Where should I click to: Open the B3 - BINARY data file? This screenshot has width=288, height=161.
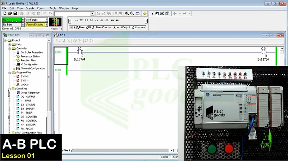click(28, 109)
